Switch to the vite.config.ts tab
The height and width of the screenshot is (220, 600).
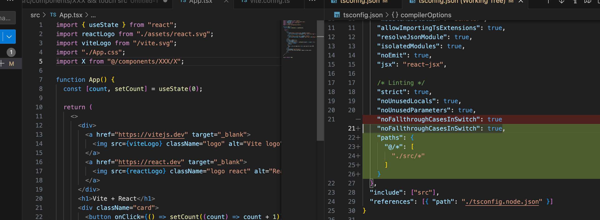coord(266,1)
